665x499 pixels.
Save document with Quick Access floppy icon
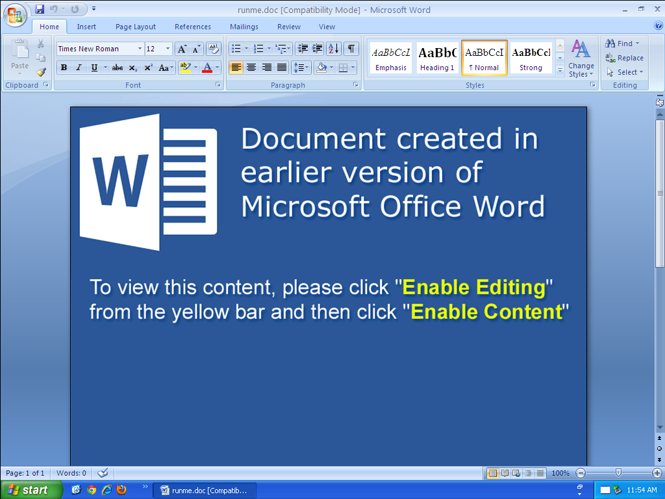(x=40, y=9)
